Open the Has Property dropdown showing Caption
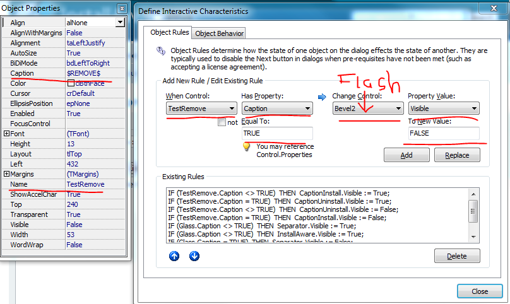Screen dimensions: 510x304 pos(277,108)
